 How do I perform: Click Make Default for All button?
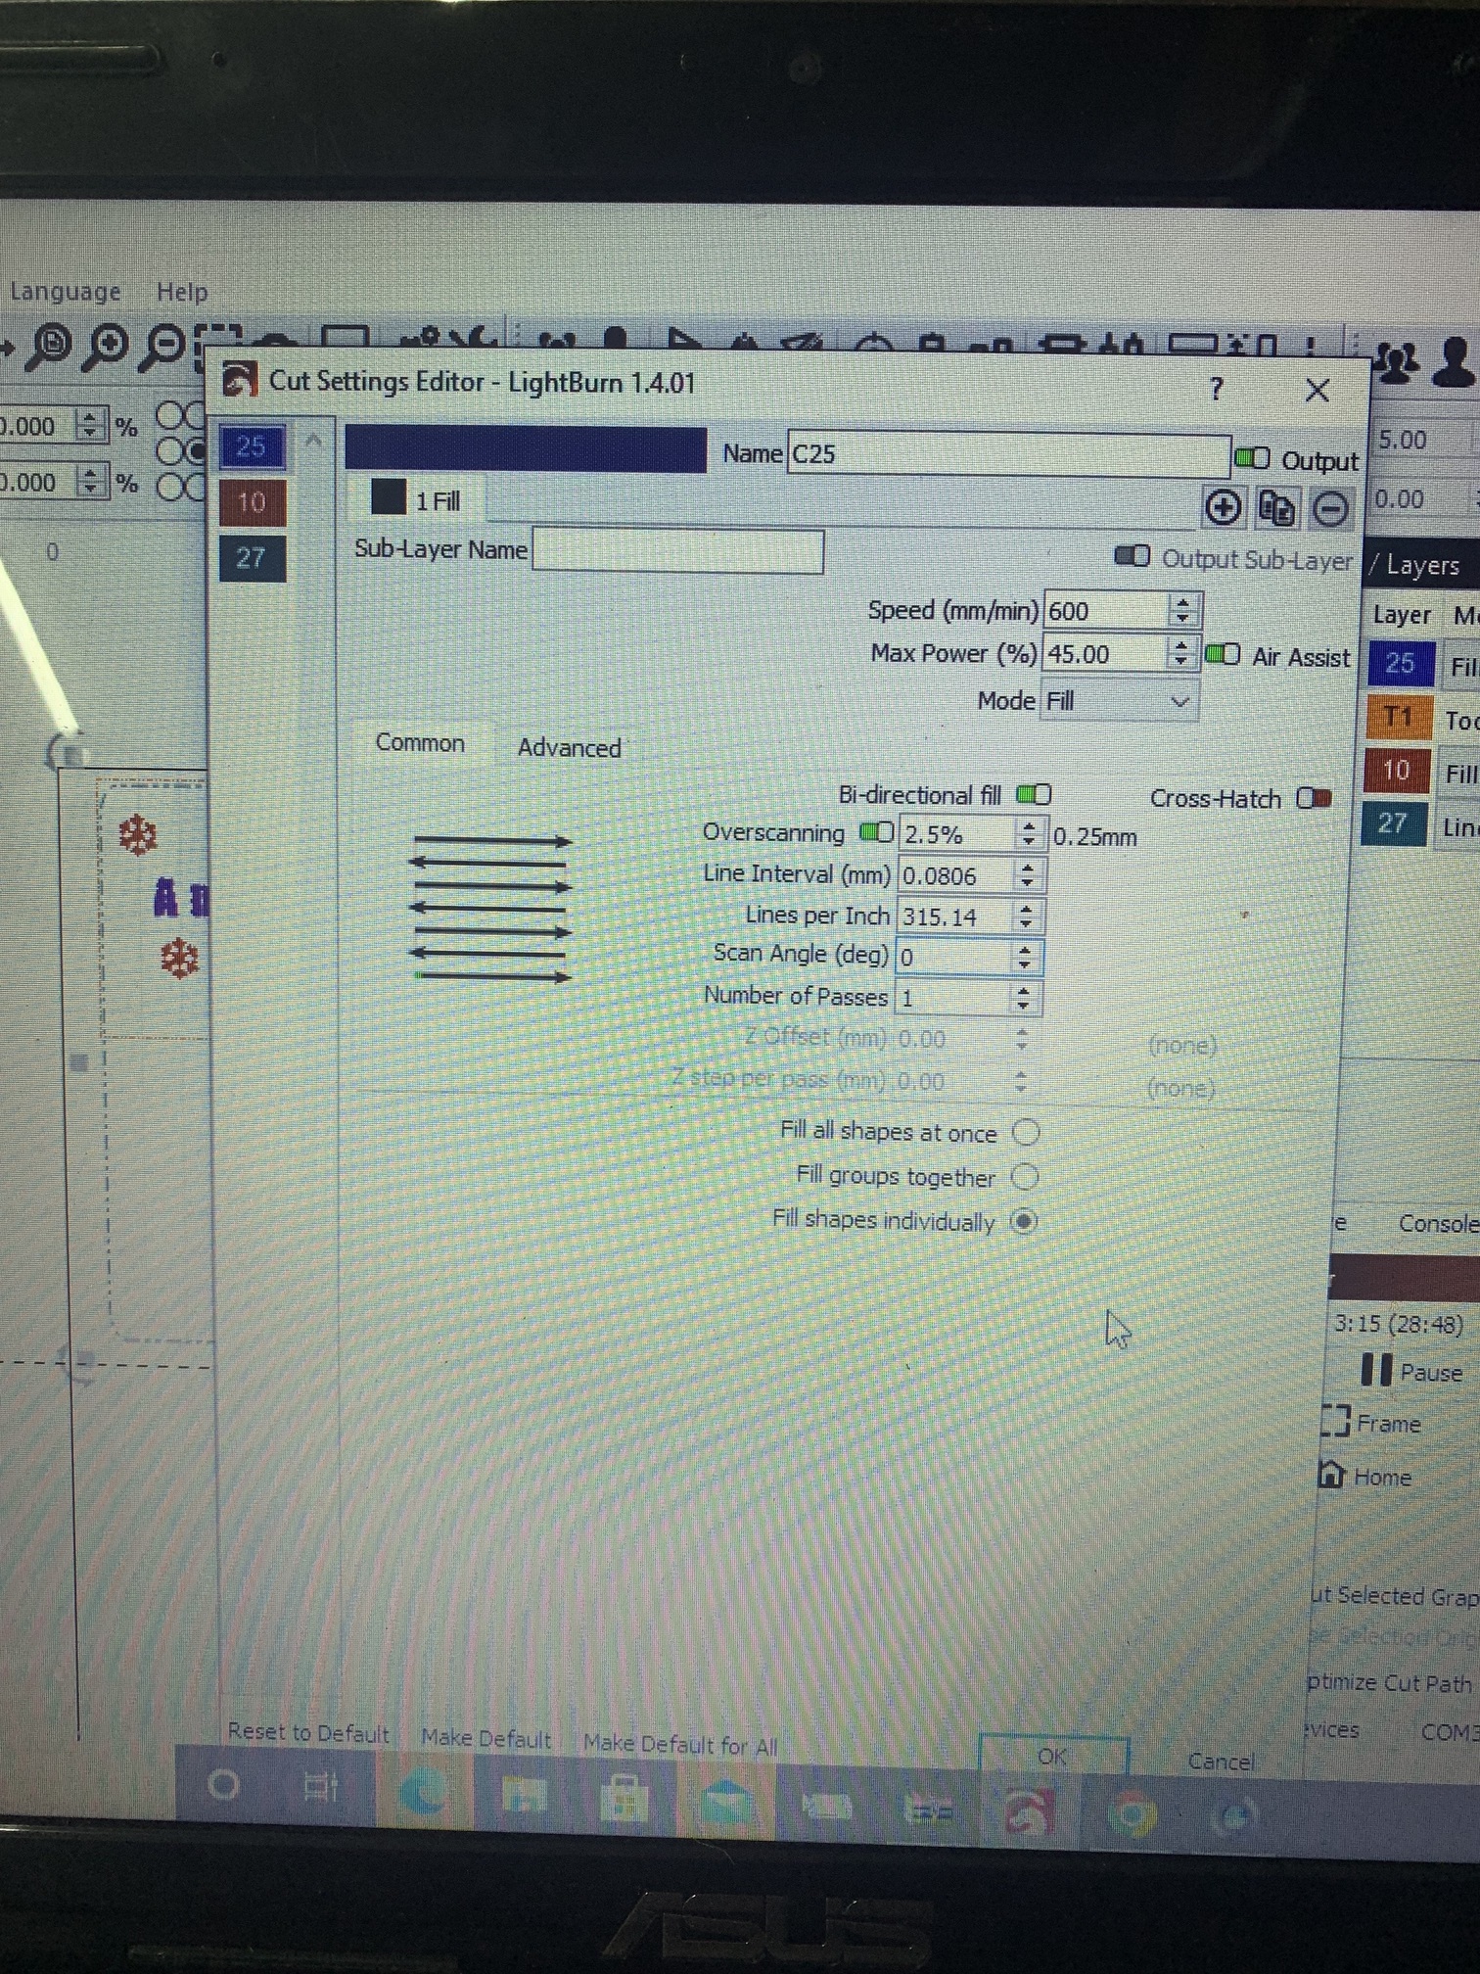680,1744
